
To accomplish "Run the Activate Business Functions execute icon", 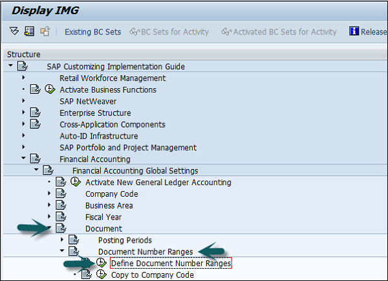I will pyautogui.click(x=50, y=90).
